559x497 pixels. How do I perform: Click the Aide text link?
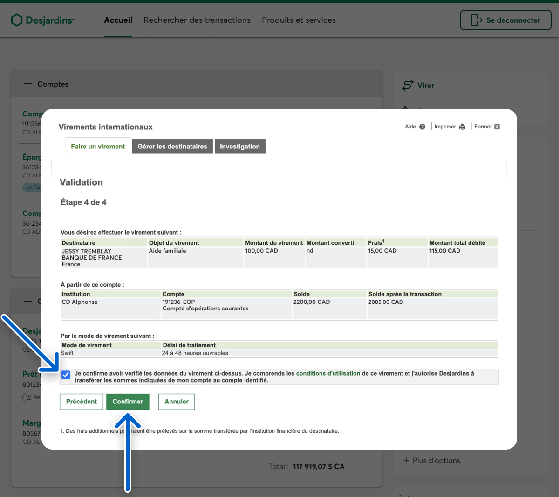click(410, 127)
